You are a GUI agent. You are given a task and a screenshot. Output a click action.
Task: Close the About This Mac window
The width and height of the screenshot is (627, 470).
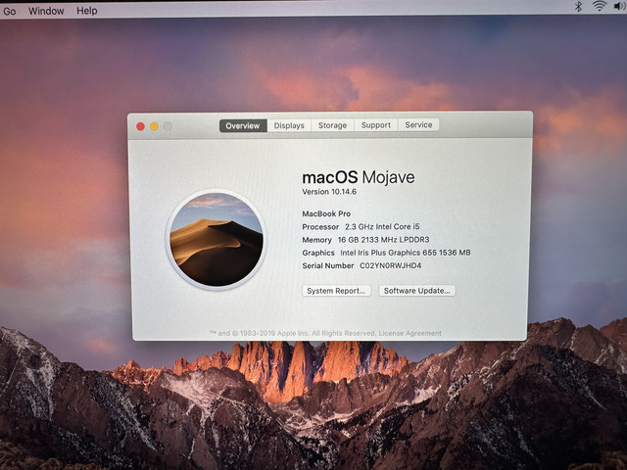[x=140, y=126]
